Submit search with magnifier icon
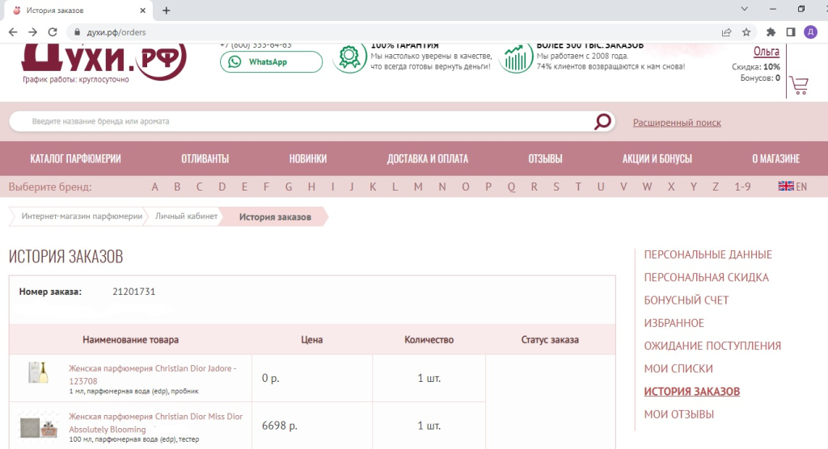Viewport: 828px width, 449px height. point(602,121)
